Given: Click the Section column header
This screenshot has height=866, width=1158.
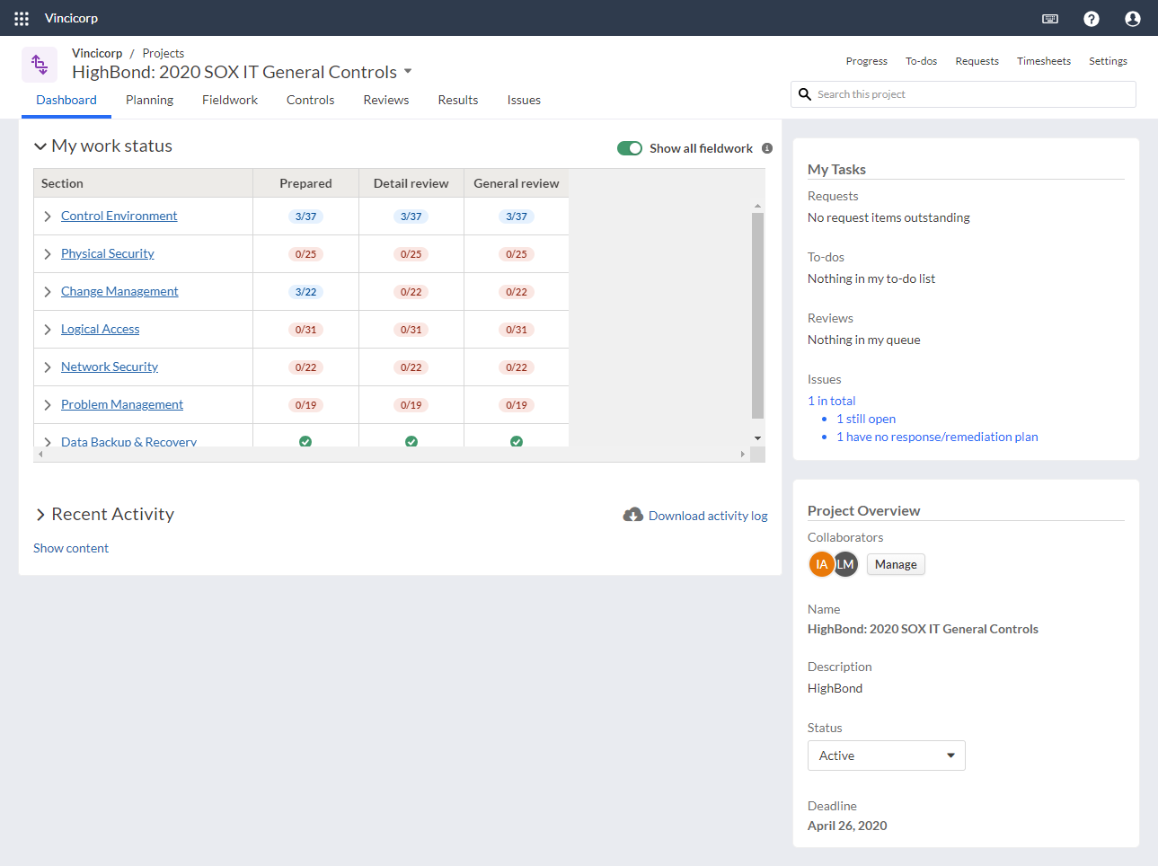Looking at the screenshot, I should (143, 183).
